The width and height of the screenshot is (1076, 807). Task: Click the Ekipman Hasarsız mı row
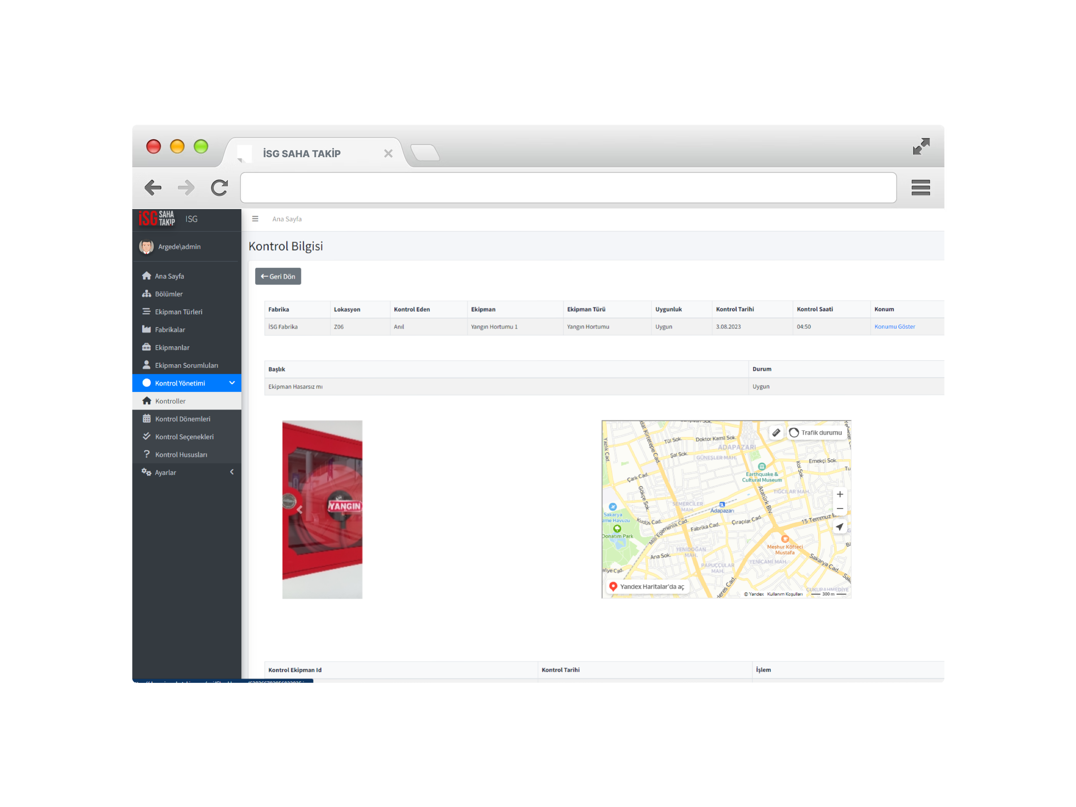click(604, 387)
